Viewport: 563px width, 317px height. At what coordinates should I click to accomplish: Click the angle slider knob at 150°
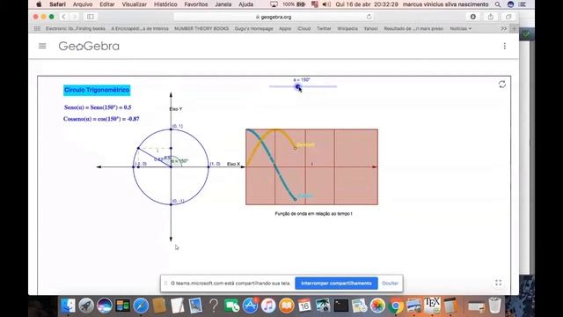(297, 86)
